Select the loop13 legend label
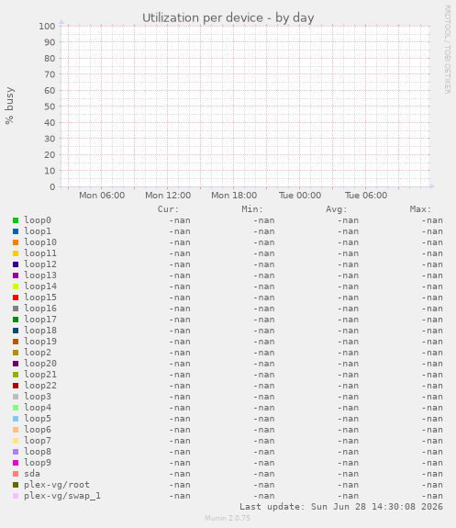456x528 pixels. pos(40,275)
